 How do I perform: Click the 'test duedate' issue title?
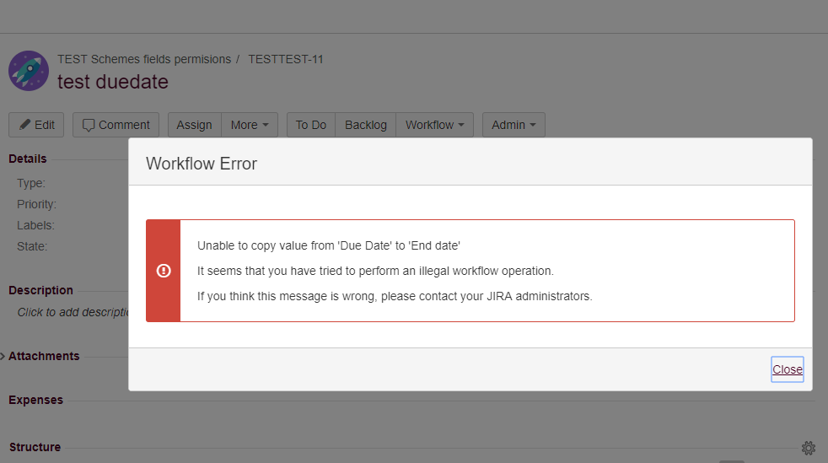pyautogui.click(x=113, y=82)
